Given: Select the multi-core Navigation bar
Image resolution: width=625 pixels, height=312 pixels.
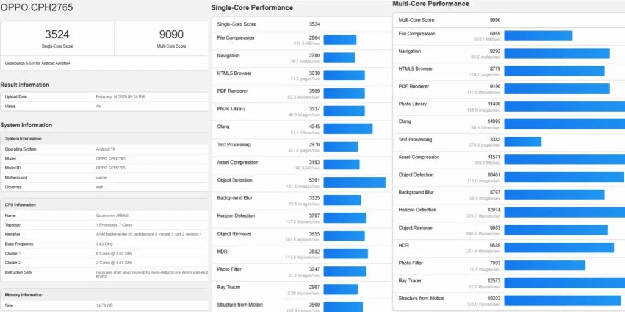Looking at the screenshot, I should click(557, 54).
